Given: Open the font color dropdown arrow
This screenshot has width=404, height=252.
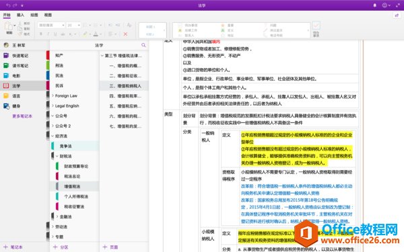Looking at the screenshot, I should pyautogui.click(x=100, y=34).
